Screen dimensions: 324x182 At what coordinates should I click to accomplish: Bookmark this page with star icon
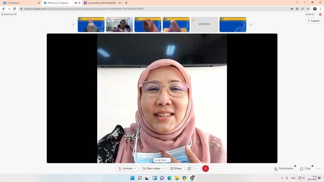(x=308, y=9)
